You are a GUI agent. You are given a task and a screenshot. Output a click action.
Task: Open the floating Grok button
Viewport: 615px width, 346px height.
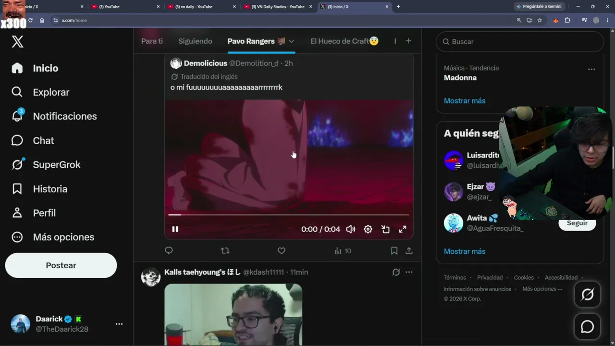(587, 294)
